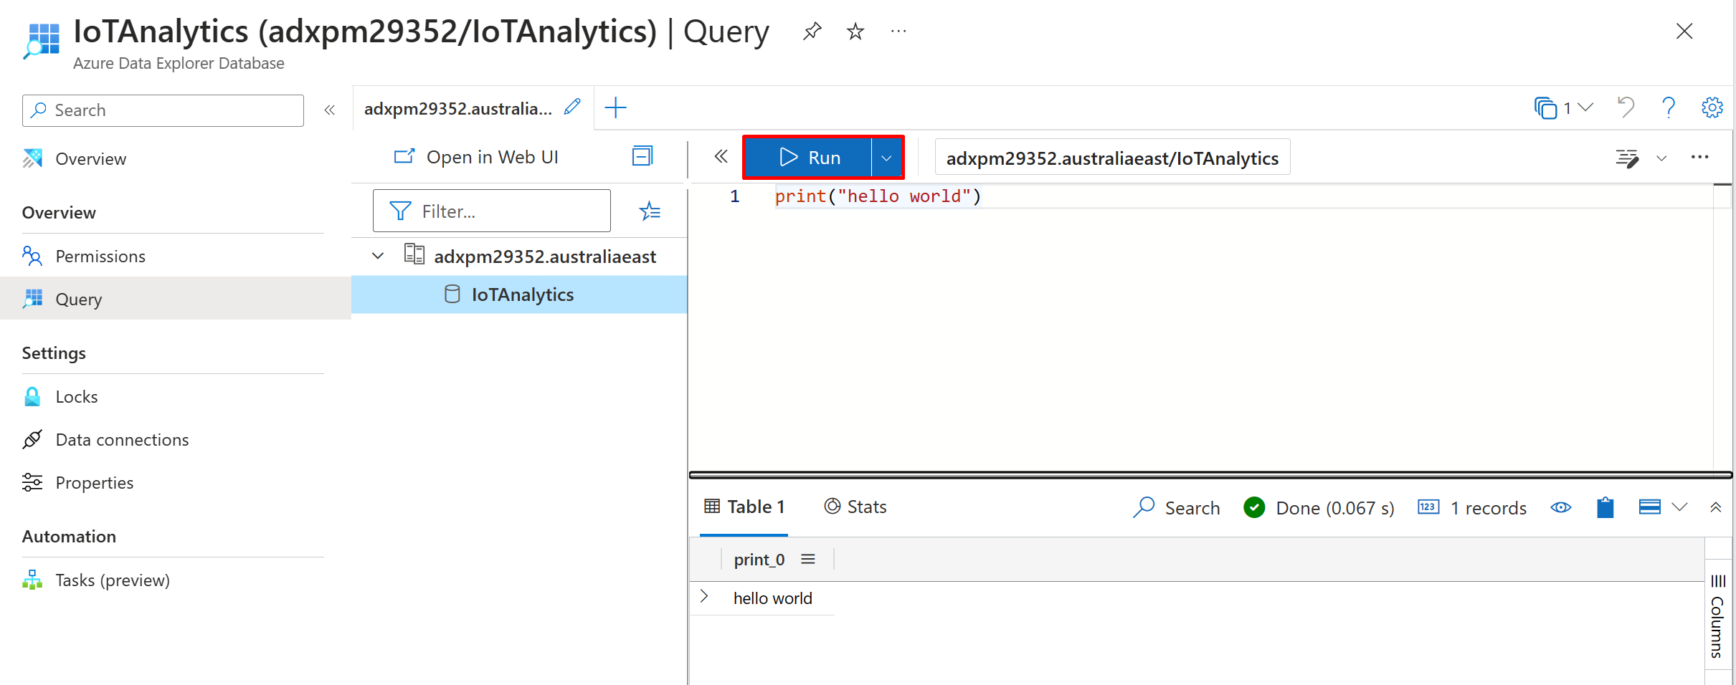The image size is (1736, 685).
Task: Click the collapse pane icon beside Web UI
Action: (x=642, y=156)
